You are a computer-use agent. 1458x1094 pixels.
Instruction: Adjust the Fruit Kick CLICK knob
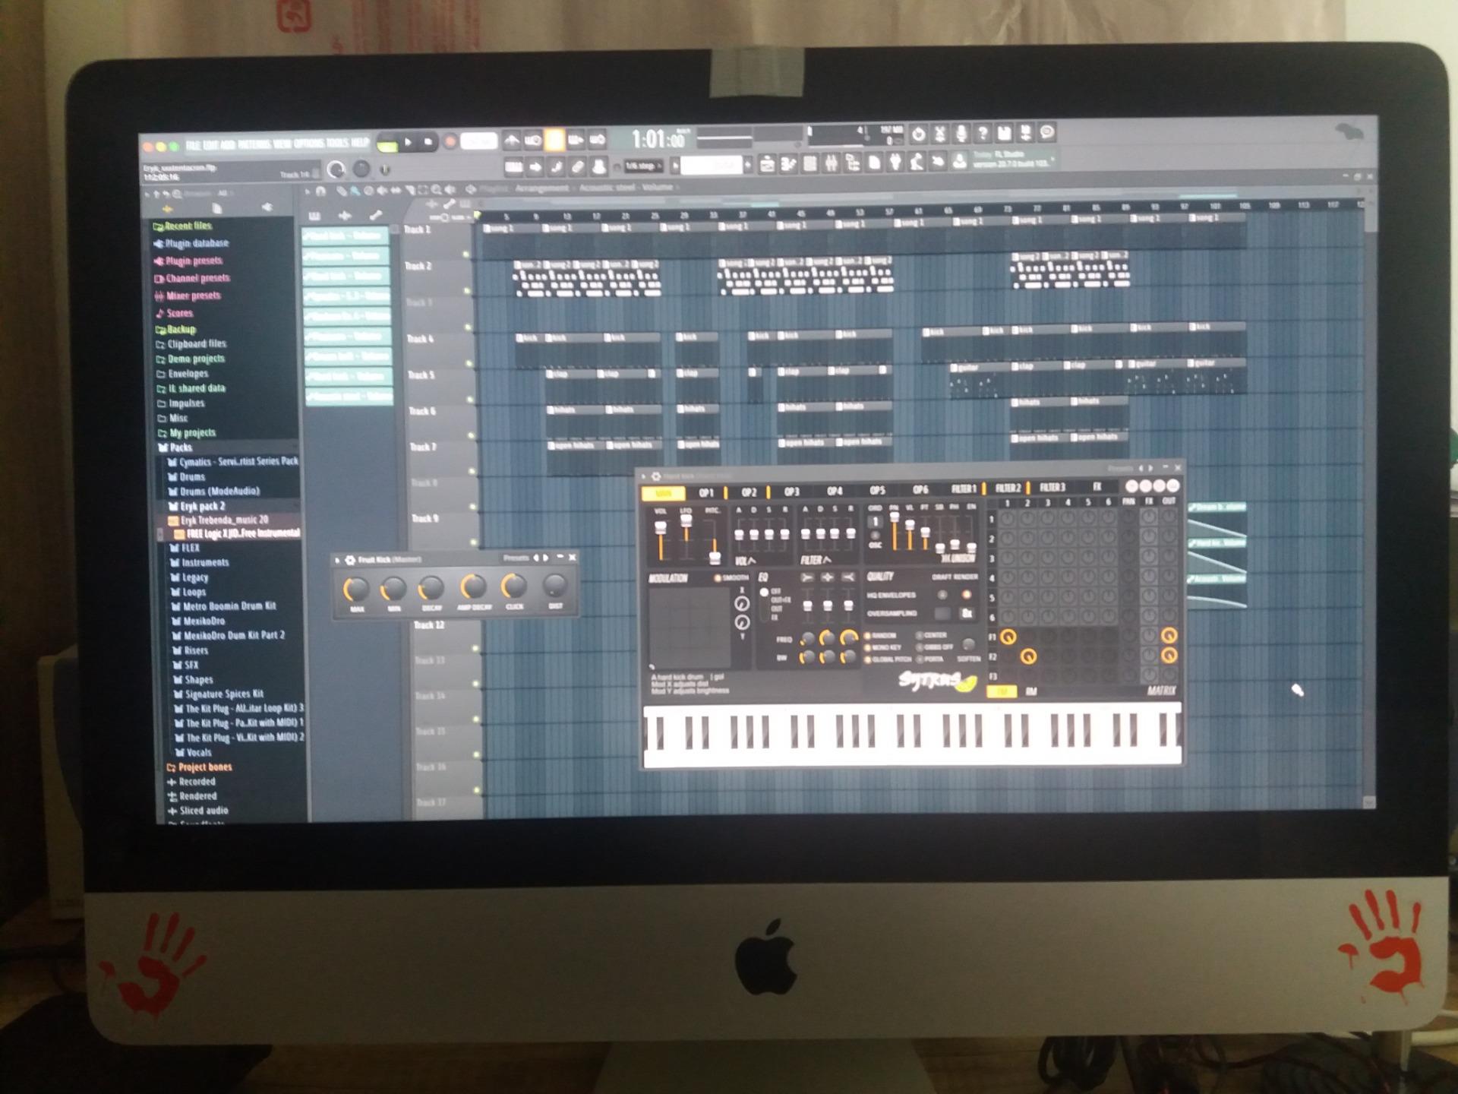pos(514,587)
